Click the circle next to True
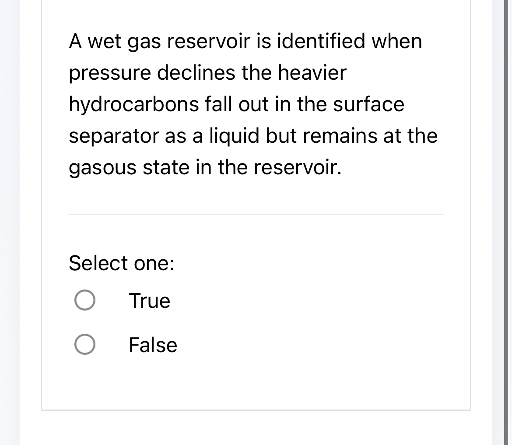The height and width of the screenshot is (445, 512). (x=85, y=300)
